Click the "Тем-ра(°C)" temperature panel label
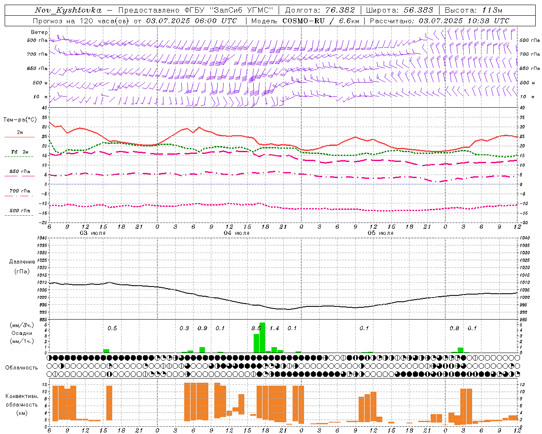Image resolution: width=542 pixels, height=434 pixels. [20, 120]
